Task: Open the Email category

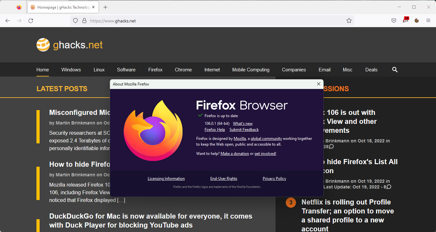Action: (x=324, y=69)
